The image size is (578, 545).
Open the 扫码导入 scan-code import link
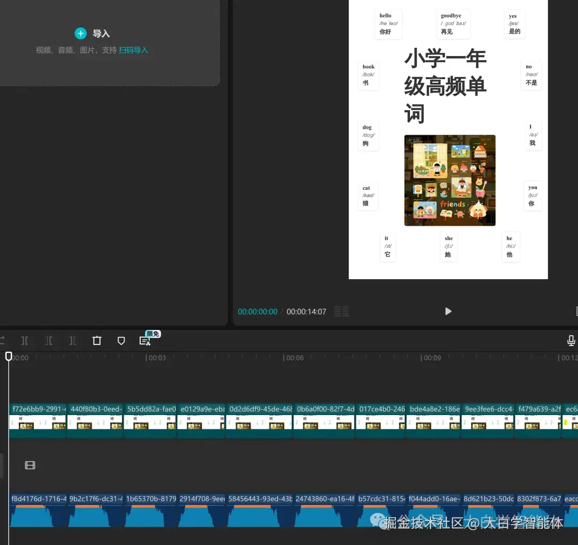[133, 50]
